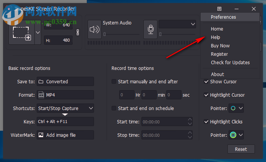Open the menu list icon in title bar
This screenshot has width=266, height=162.
[219, 9]
